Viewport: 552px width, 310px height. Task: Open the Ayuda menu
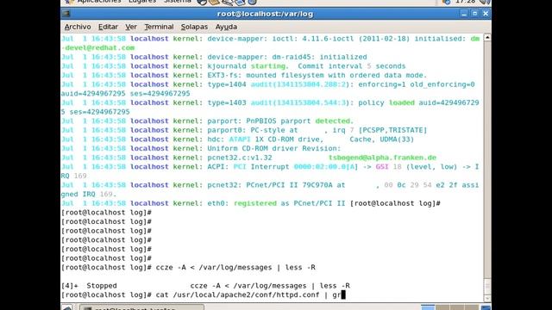[x=226, y=27]
